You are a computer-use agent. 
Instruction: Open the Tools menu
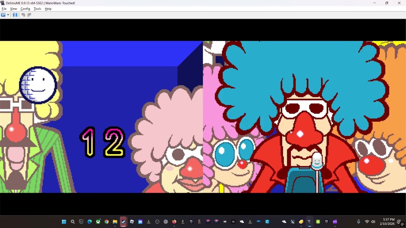click(37, 9)
